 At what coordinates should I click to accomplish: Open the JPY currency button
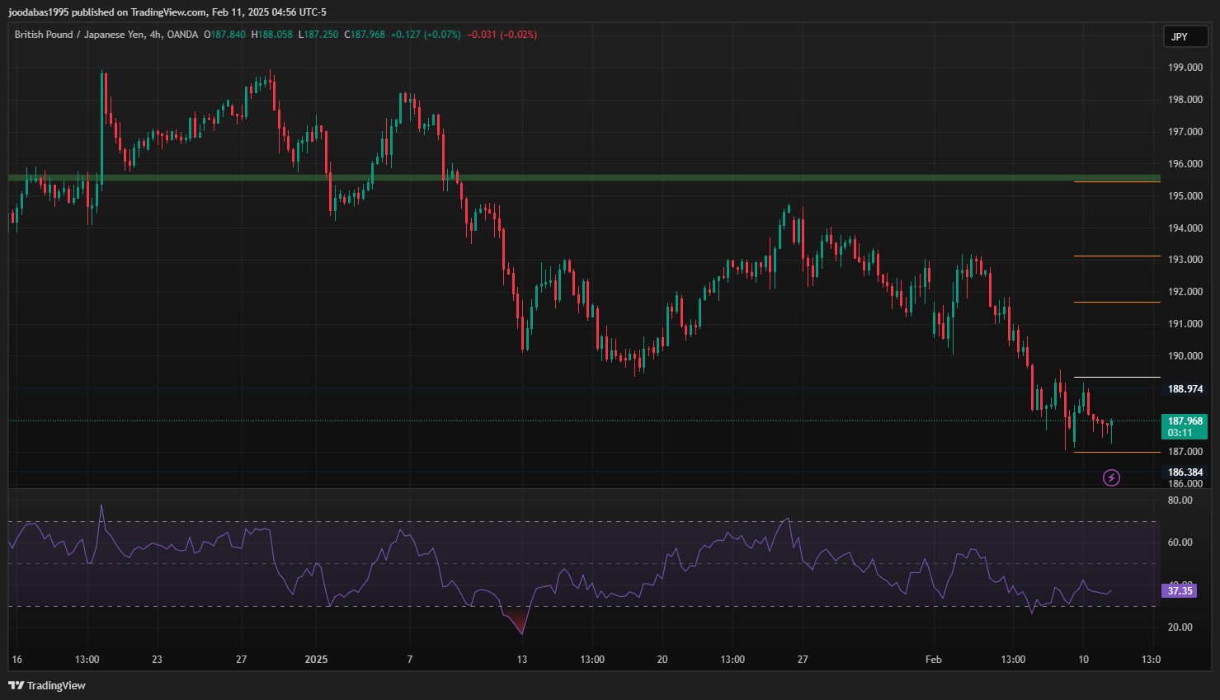tap(1185, 36)
